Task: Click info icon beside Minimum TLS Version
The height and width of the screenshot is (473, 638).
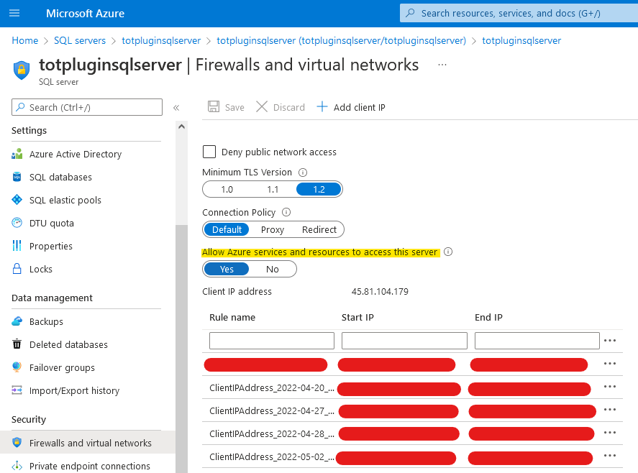Action: (x=303, y=173)
